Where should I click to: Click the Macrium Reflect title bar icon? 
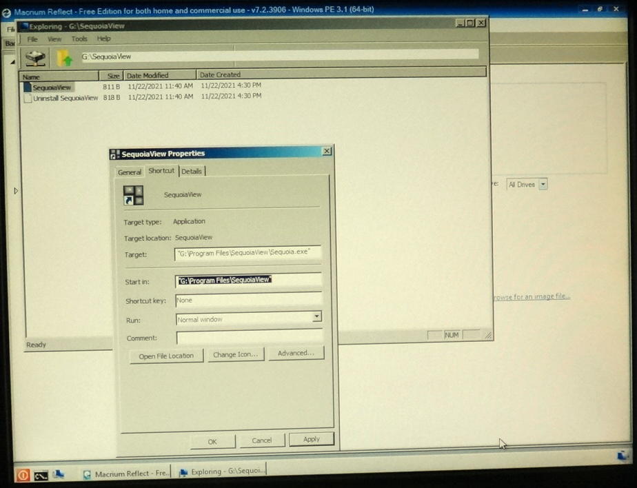pyautogui.click(x=6, y=12)
